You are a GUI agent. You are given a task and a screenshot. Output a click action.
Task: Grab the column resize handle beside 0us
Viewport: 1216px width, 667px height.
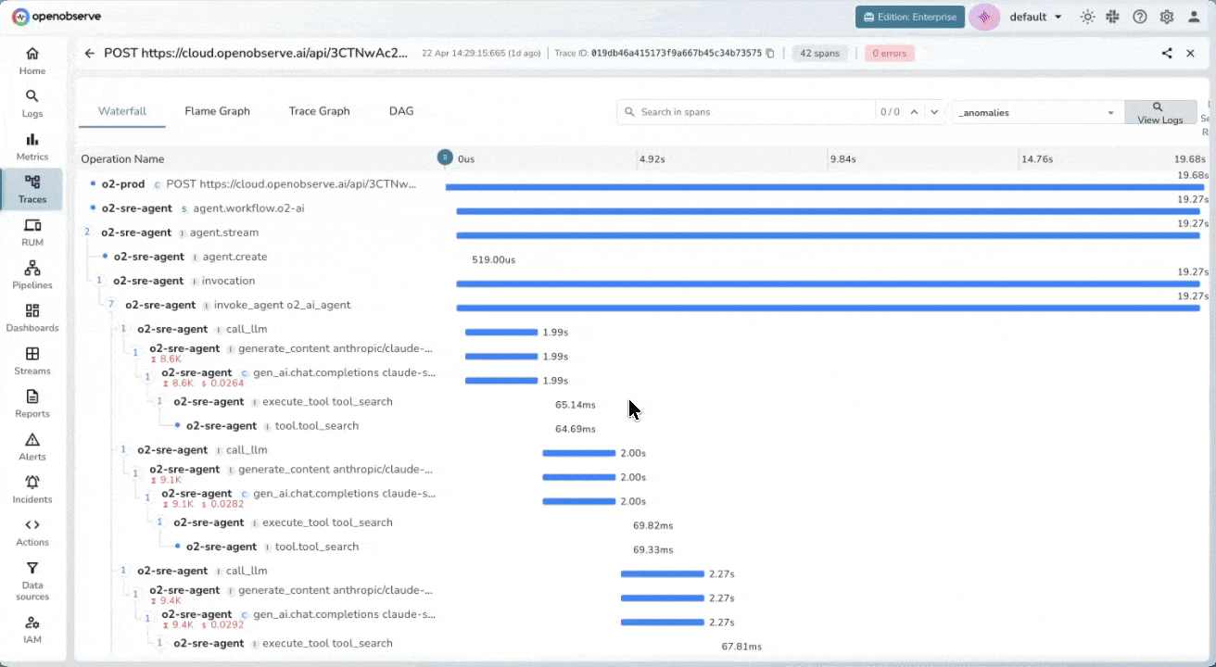[x=445, y=158]
